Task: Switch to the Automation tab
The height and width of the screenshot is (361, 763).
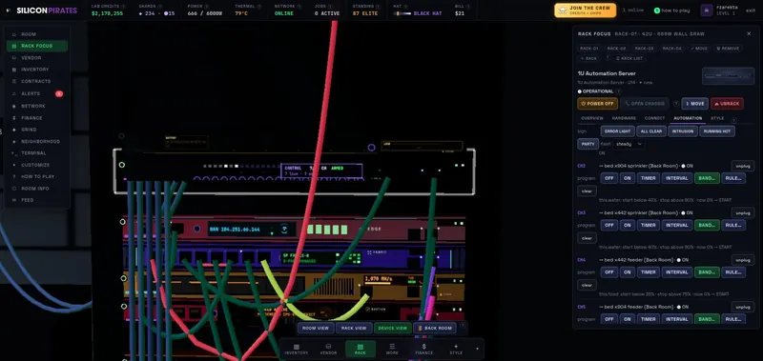Action: click(688, 118)
